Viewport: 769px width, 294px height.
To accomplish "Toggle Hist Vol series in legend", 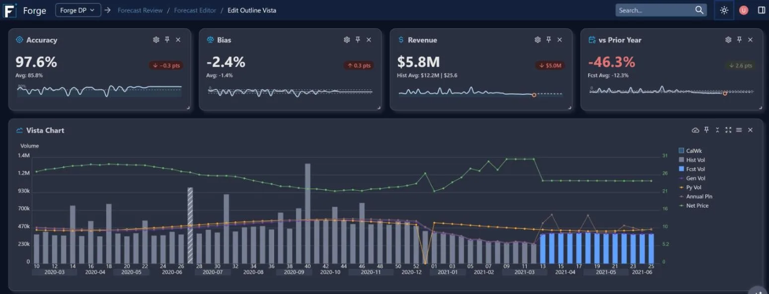I will coord(692,160).
